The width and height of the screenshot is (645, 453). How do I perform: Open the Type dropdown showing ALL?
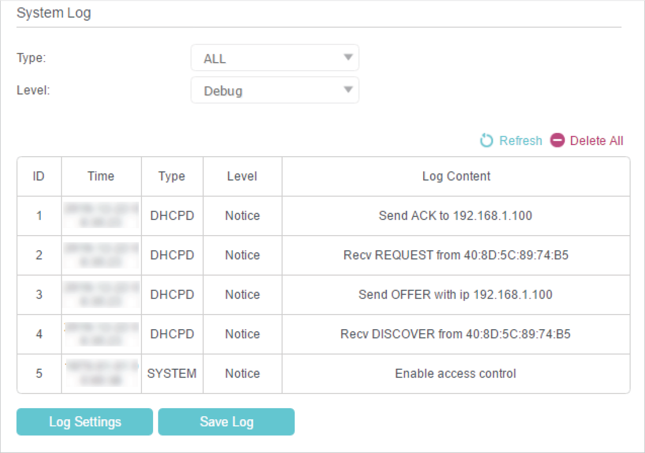[x=274, y=58]
